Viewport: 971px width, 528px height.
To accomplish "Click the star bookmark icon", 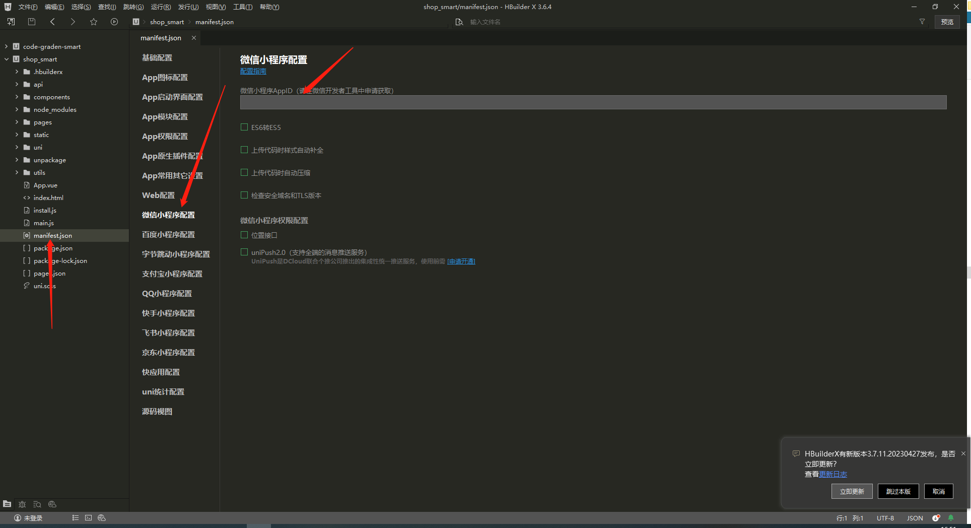I will (x=94, y=22).
